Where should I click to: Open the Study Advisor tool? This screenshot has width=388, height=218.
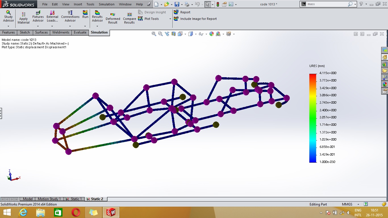coord(9,16)
